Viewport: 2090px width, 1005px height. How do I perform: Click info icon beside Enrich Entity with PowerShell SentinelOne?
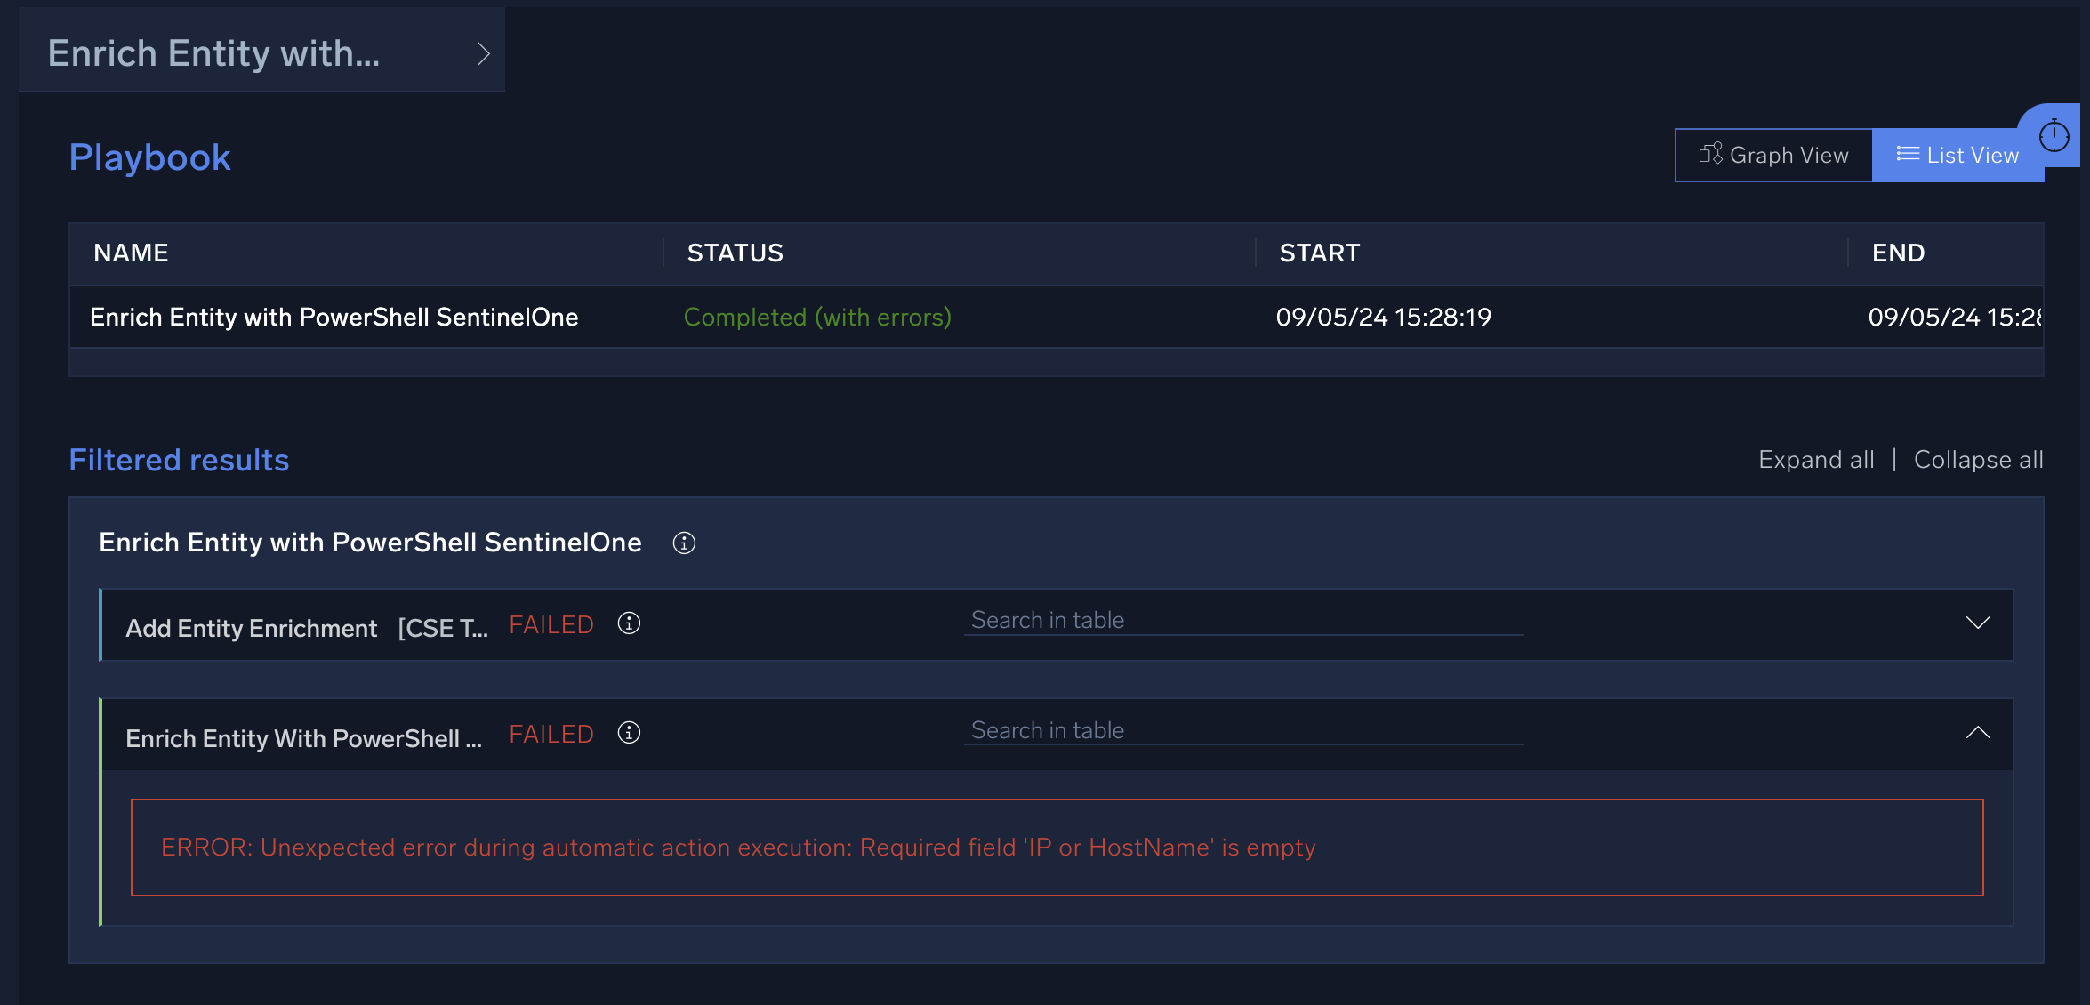(x=683, y=543)
